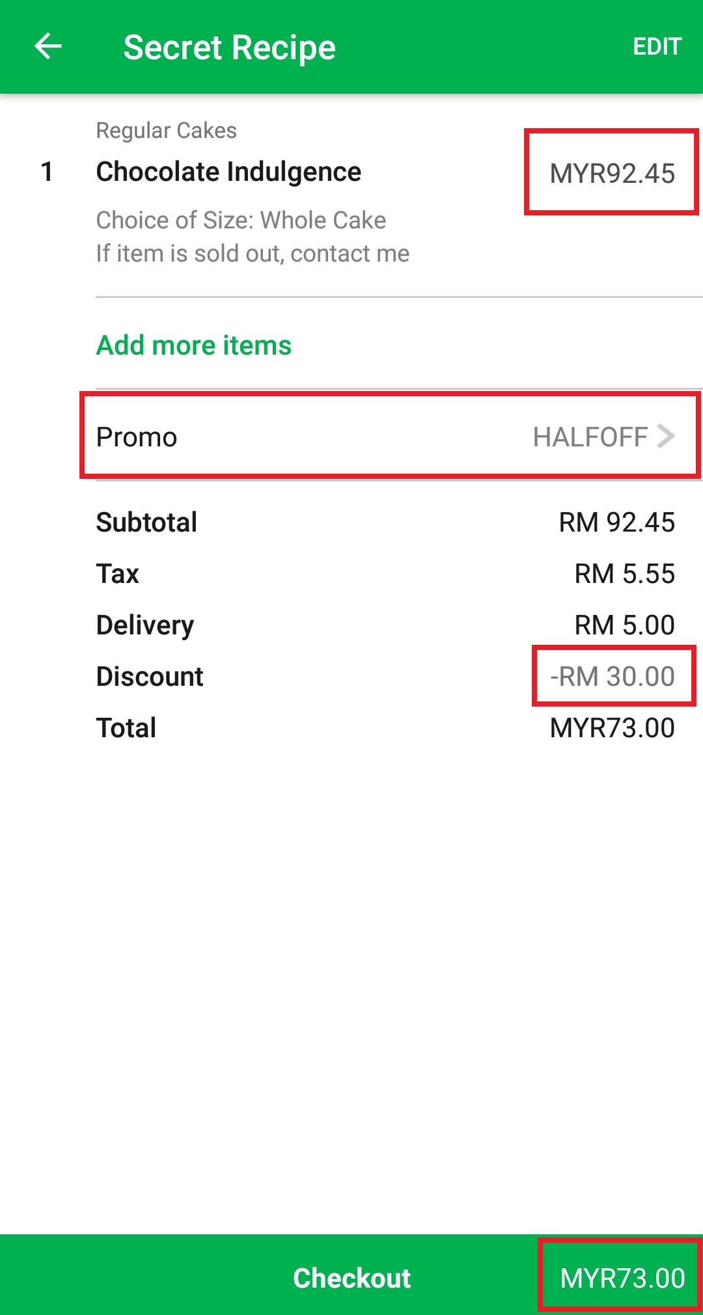Tap the Subtotal amount RM 92.45
This screenshot has width=703, height=1315.
(x=616, y=522)
